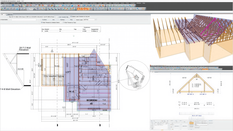Open the Snap Points menu
This screenshot has width=233, height=131.
(x=116, y=3)
